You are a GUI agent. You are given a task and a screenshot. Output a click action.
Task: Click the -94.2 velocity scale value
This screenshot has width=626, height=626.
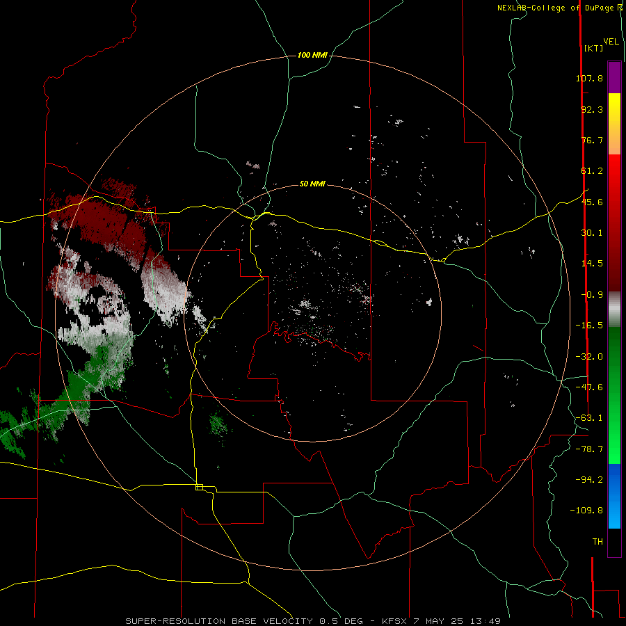(x=589, y=479)
